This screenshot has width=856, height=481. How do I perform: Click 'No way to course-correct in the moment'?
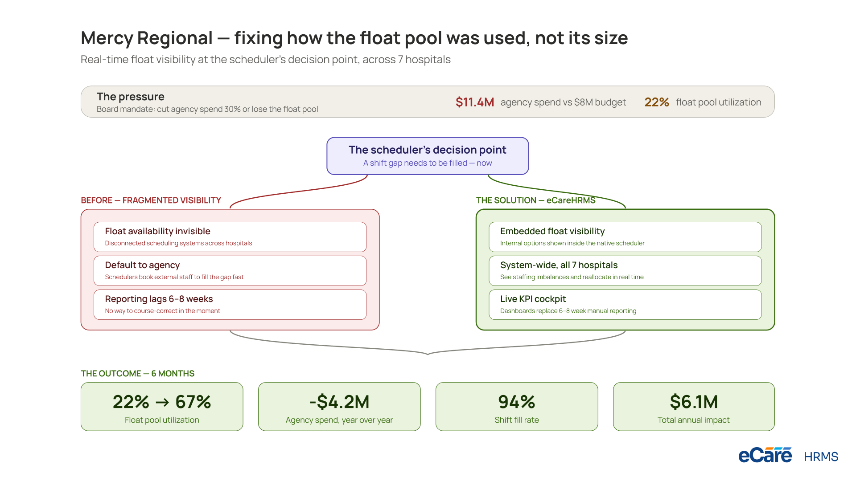(x=163, y=311)
